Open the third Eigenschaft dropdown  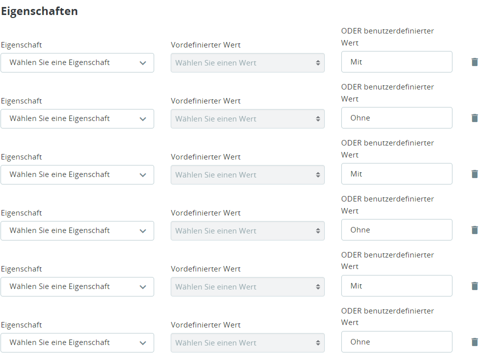(77, 175)
